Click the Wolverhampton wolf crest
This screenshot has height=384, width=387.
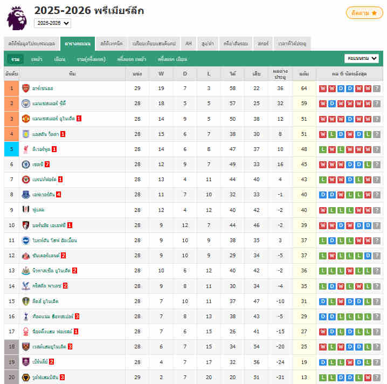(26, 378)
